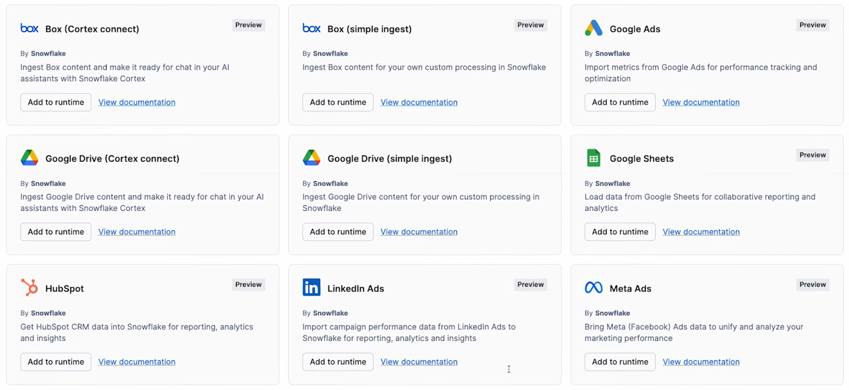View documentation for Google Ads
The height and width of the screenshot is (390, 849).
click(701, 102)
